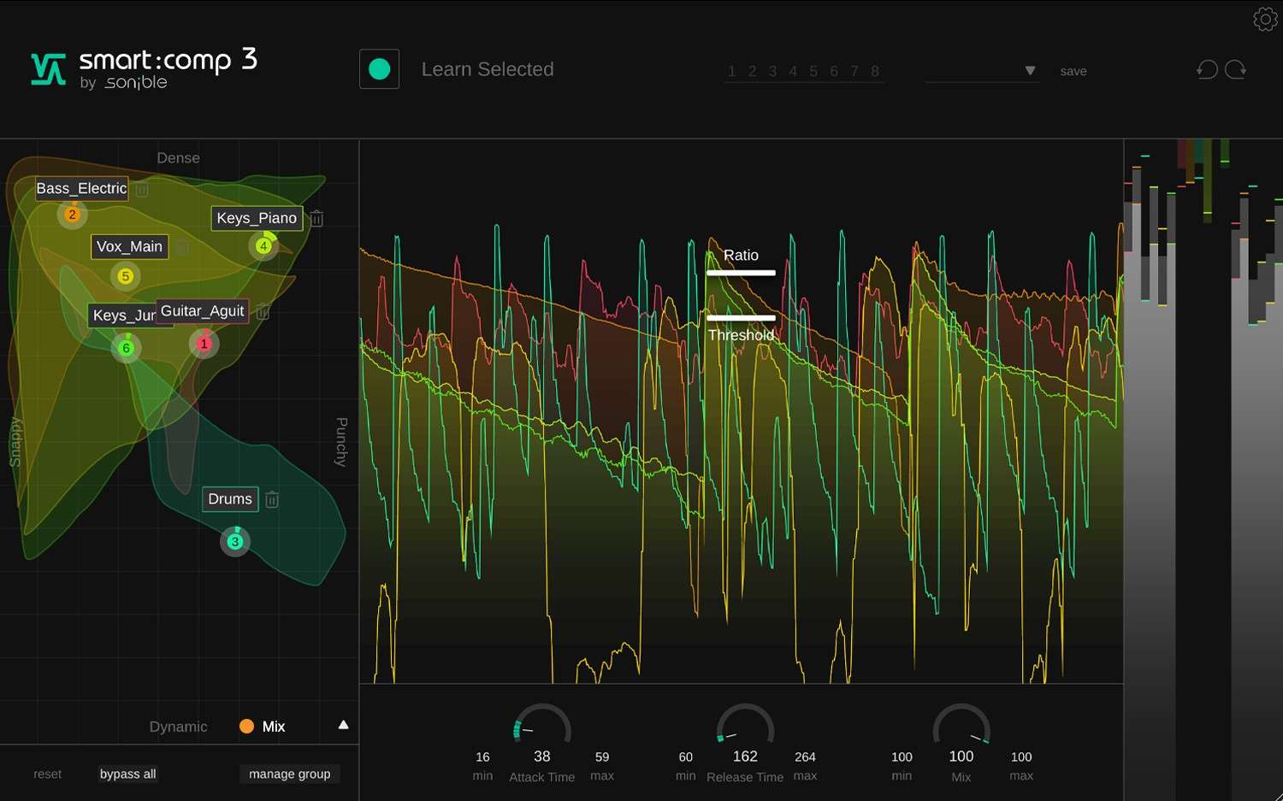The width and height of the screenshot is (1283, 801).
Task: Open the settings gear in top-right corner
Action: click(1264, 19)
